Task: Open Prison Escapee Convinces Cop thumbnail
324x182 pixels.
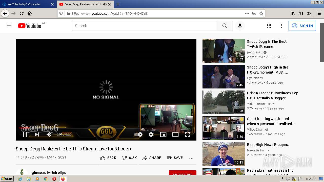Action: click(x=224, y=102)
